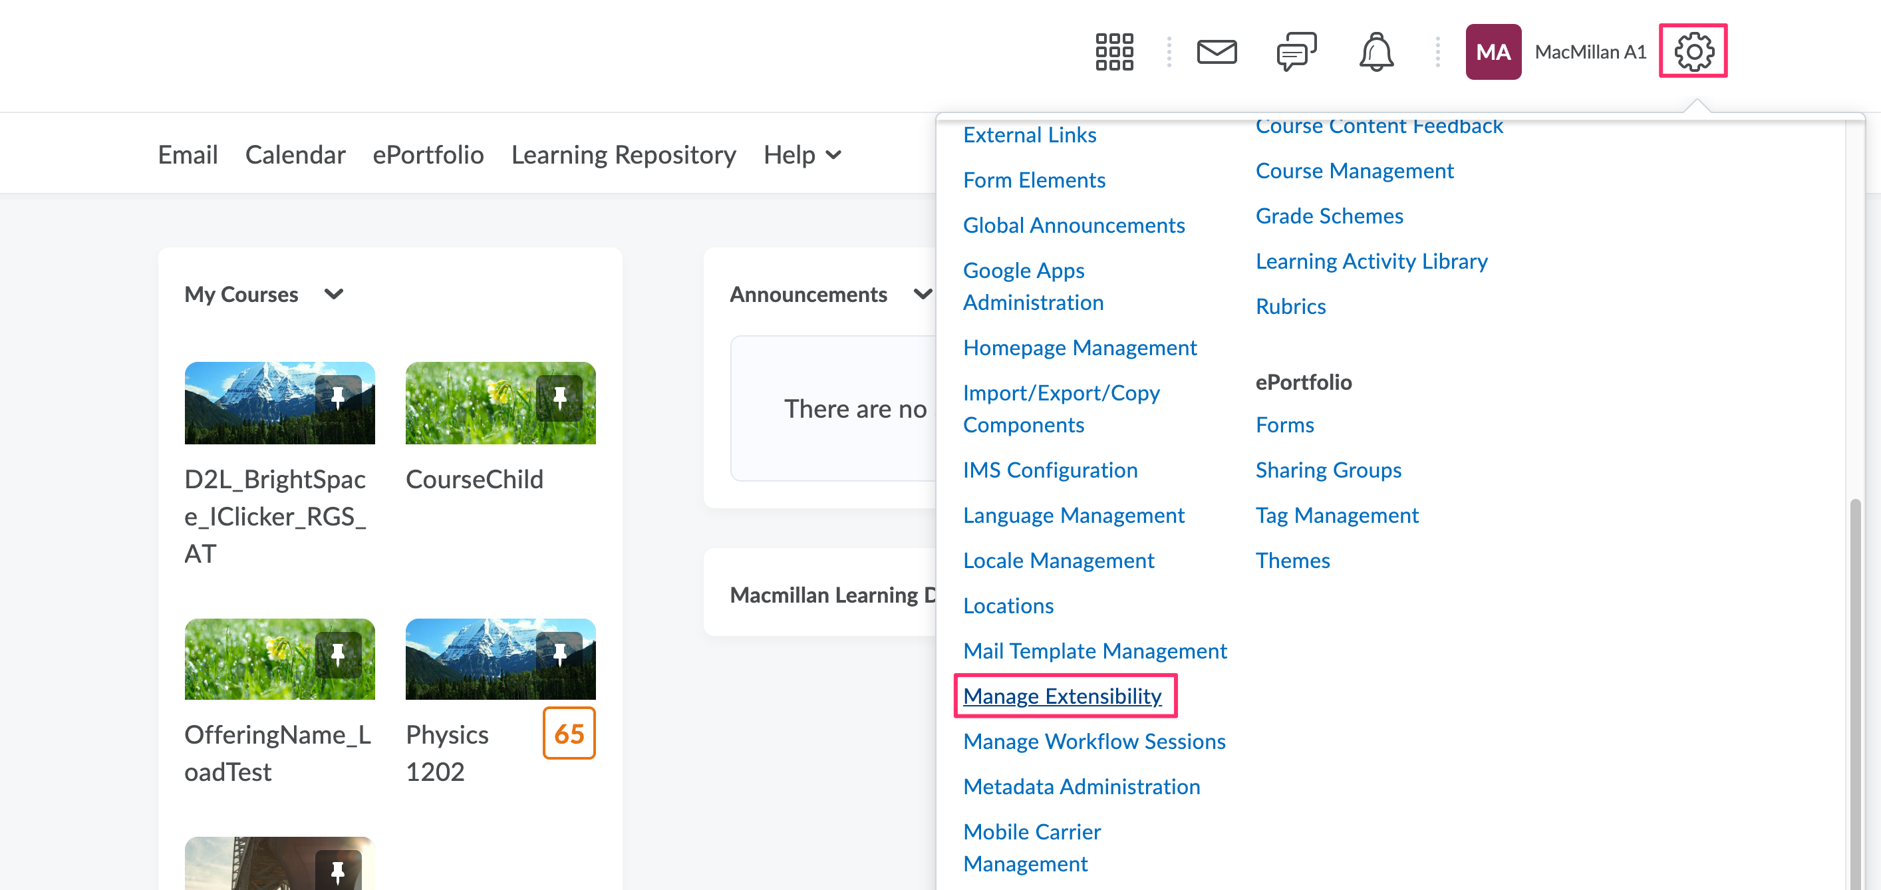Open Calendar from the navbar

(x=295, y=155)
